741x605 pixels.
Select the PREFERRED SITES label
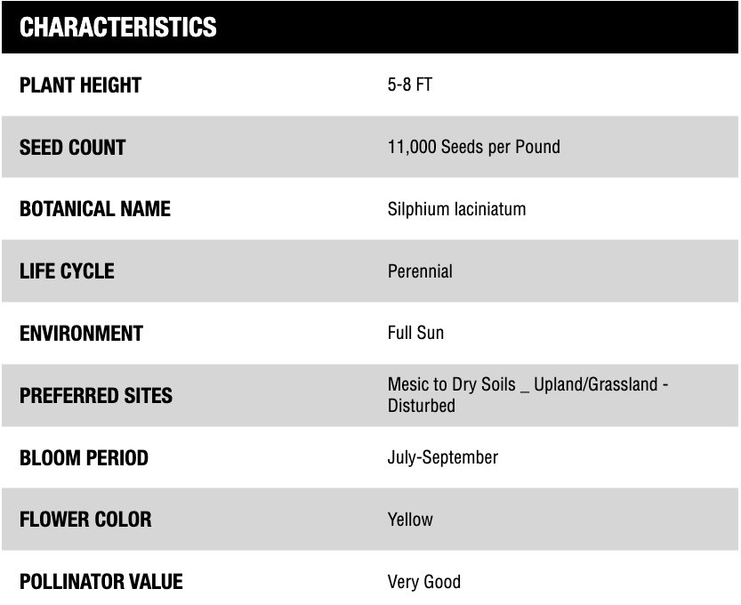[x=96, y=396]
